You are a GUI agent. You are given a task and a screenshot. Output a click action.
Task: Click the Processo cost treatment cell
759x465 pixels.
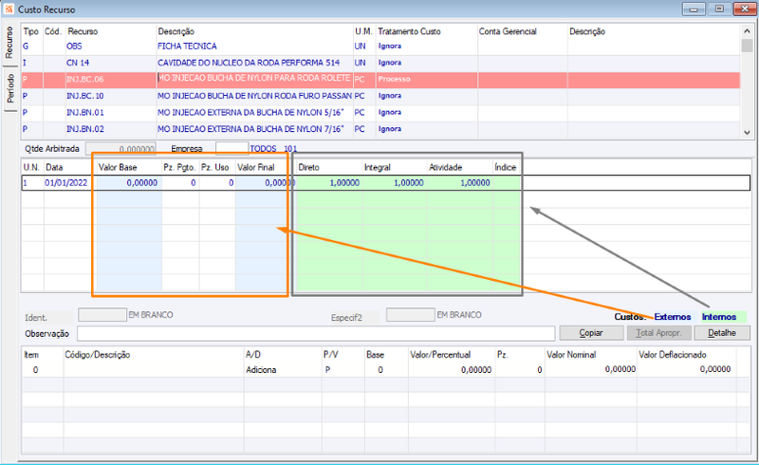(426, 80)
